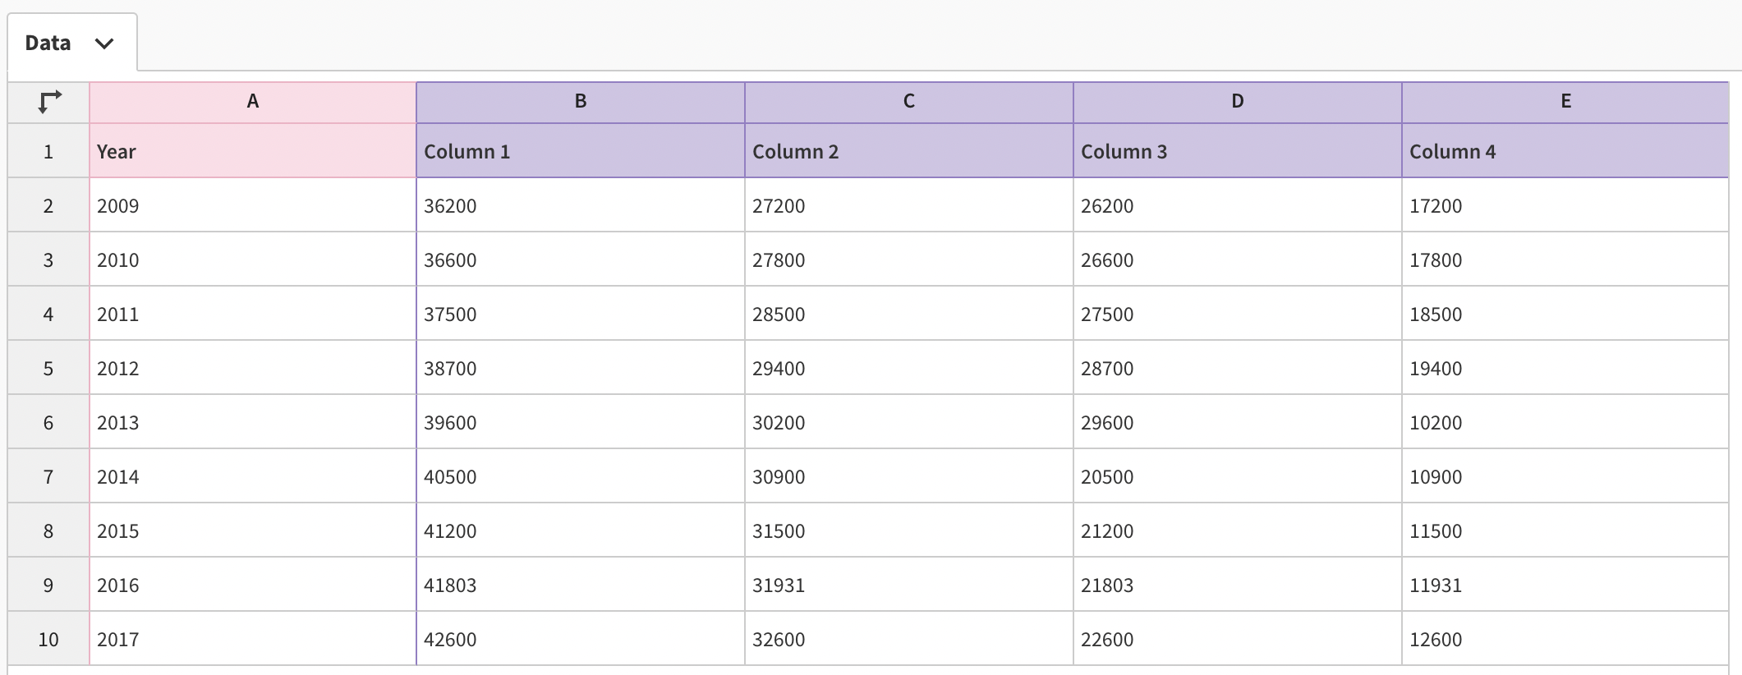Pick the cell with 22600

[x=1238, y=639]
